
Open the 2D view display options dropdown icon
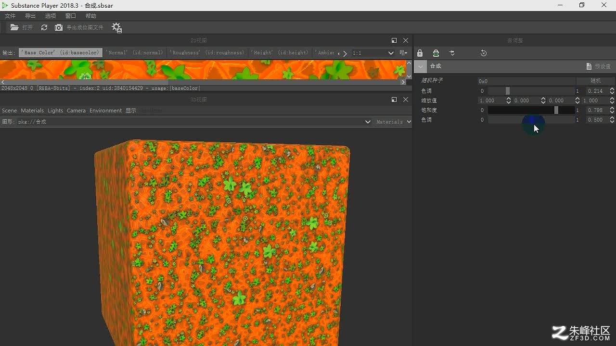(403, 53)
